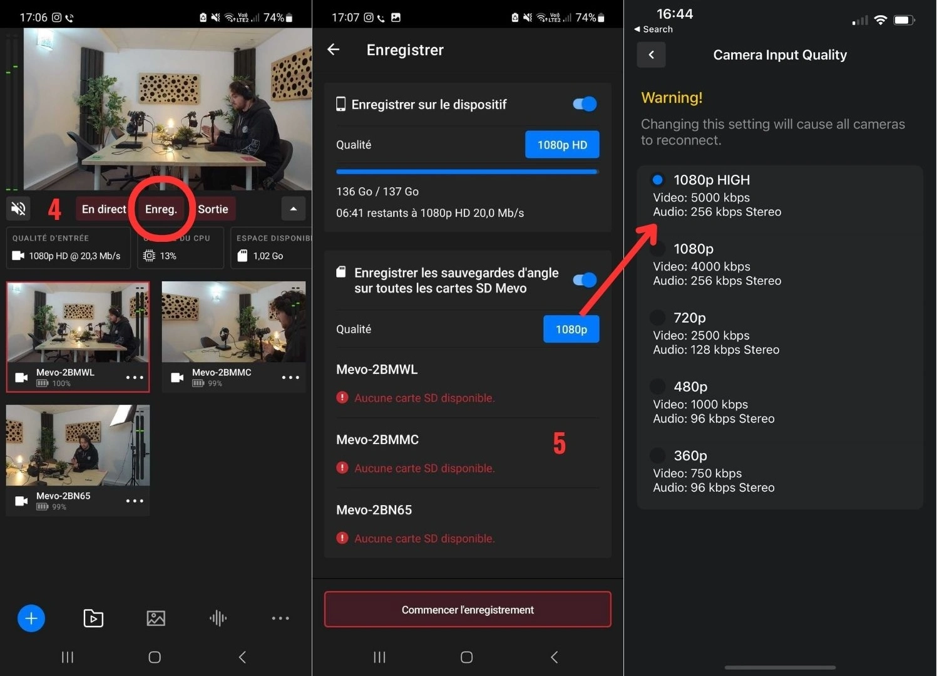Select the Mevo-2BN65 camera thumbnail
The image size is (937, 676).
pos(78,445)
